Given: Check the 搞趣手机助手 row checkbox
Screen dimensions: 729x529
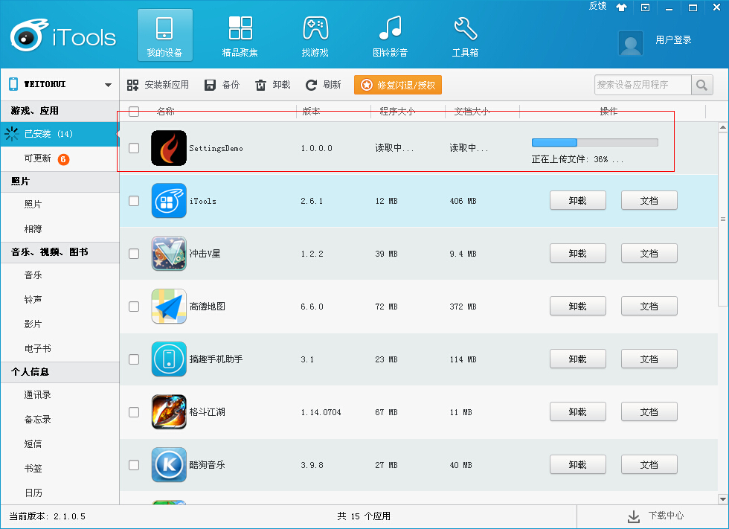Looking at the screenshot, I should (134, 359).
